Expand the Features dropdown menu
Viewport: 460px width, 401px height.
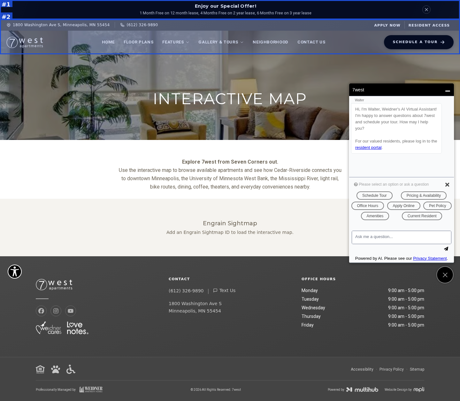point(176,42)
